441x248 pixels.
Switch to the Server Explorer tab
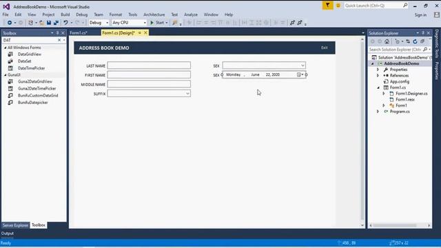15,225
